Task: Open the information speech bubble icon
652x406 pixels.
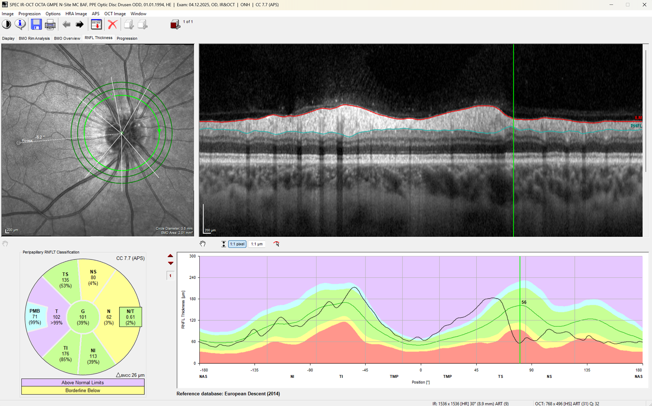Action: pyautogui.click(x=20, y=24)
